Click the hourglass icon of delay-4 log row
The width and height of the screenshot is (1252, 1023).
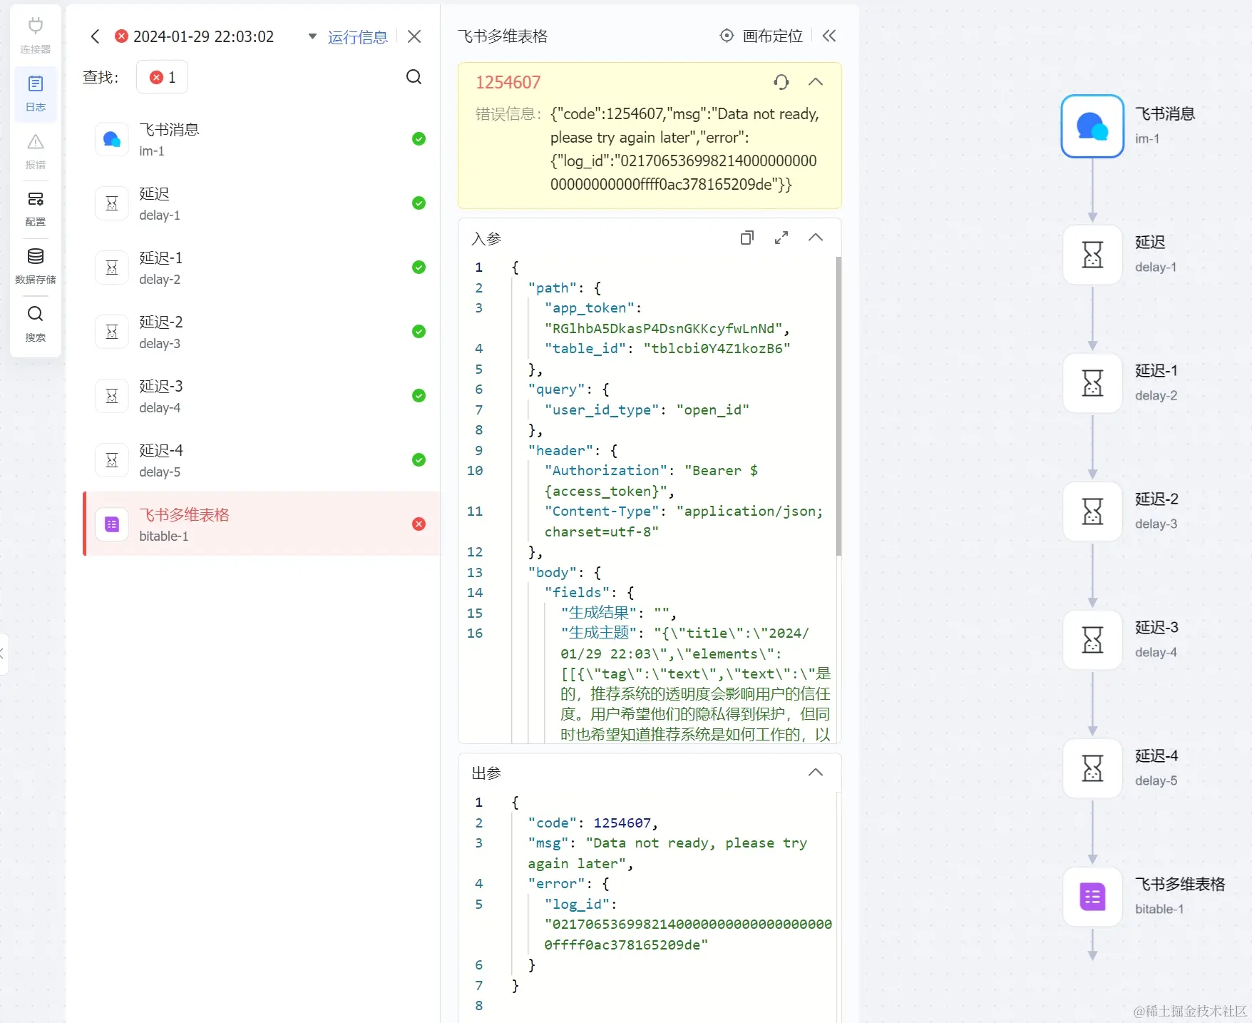point(112,396)
